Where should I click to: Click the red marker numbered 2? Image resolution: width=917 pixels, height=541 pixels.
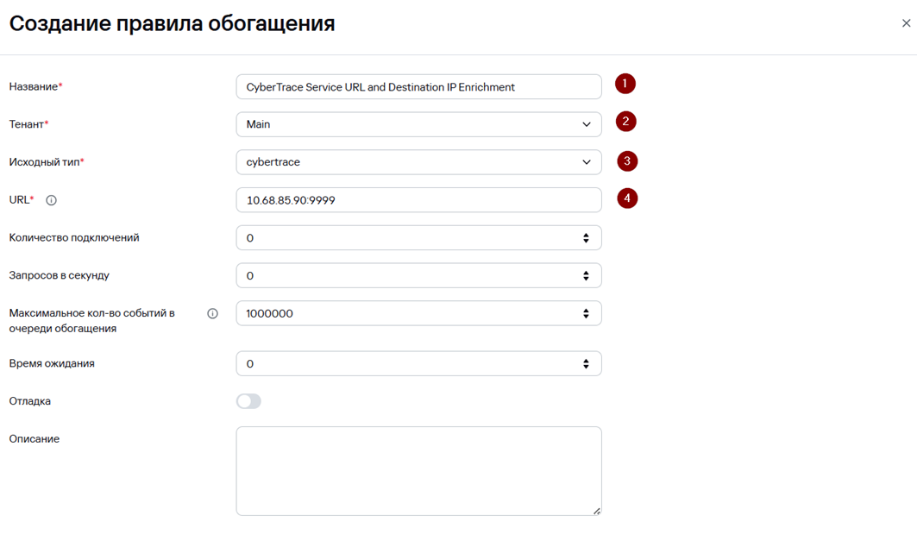[x=625, y=122]
